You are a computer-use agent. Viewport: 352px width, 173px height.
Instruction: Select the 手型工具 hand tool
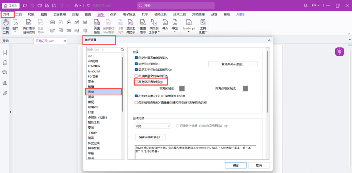pyautogui.click(x=6, y=26)
